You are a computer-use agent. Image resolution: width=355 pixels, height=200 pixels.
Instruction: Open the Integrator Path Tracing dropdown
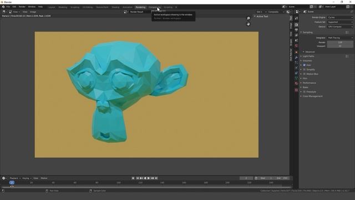pos(340,38)
